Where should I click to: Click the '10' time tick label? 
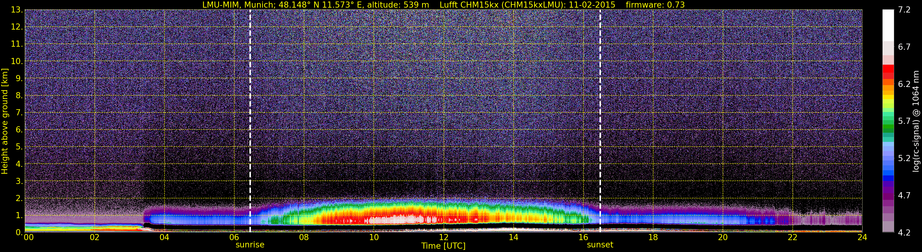(x=374, y=237)
